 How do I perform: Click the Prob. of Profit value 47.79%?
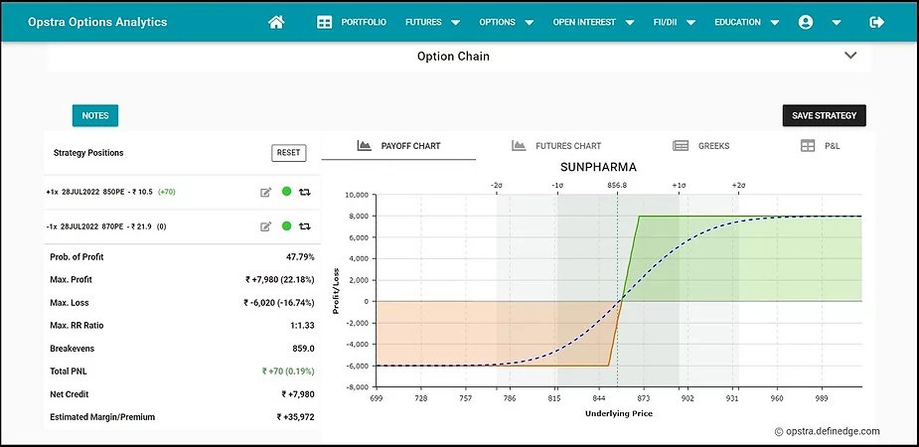tap(300, 257)
